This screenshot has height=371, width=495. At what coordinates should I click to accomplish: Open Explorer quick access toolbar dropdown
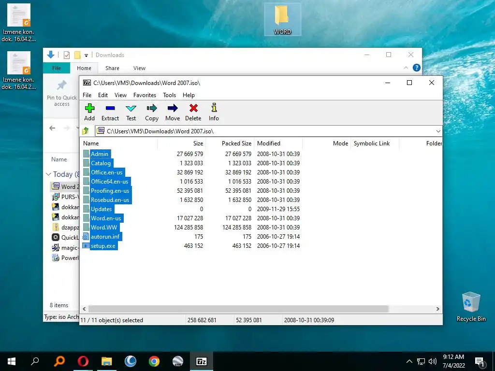(86, 55)
